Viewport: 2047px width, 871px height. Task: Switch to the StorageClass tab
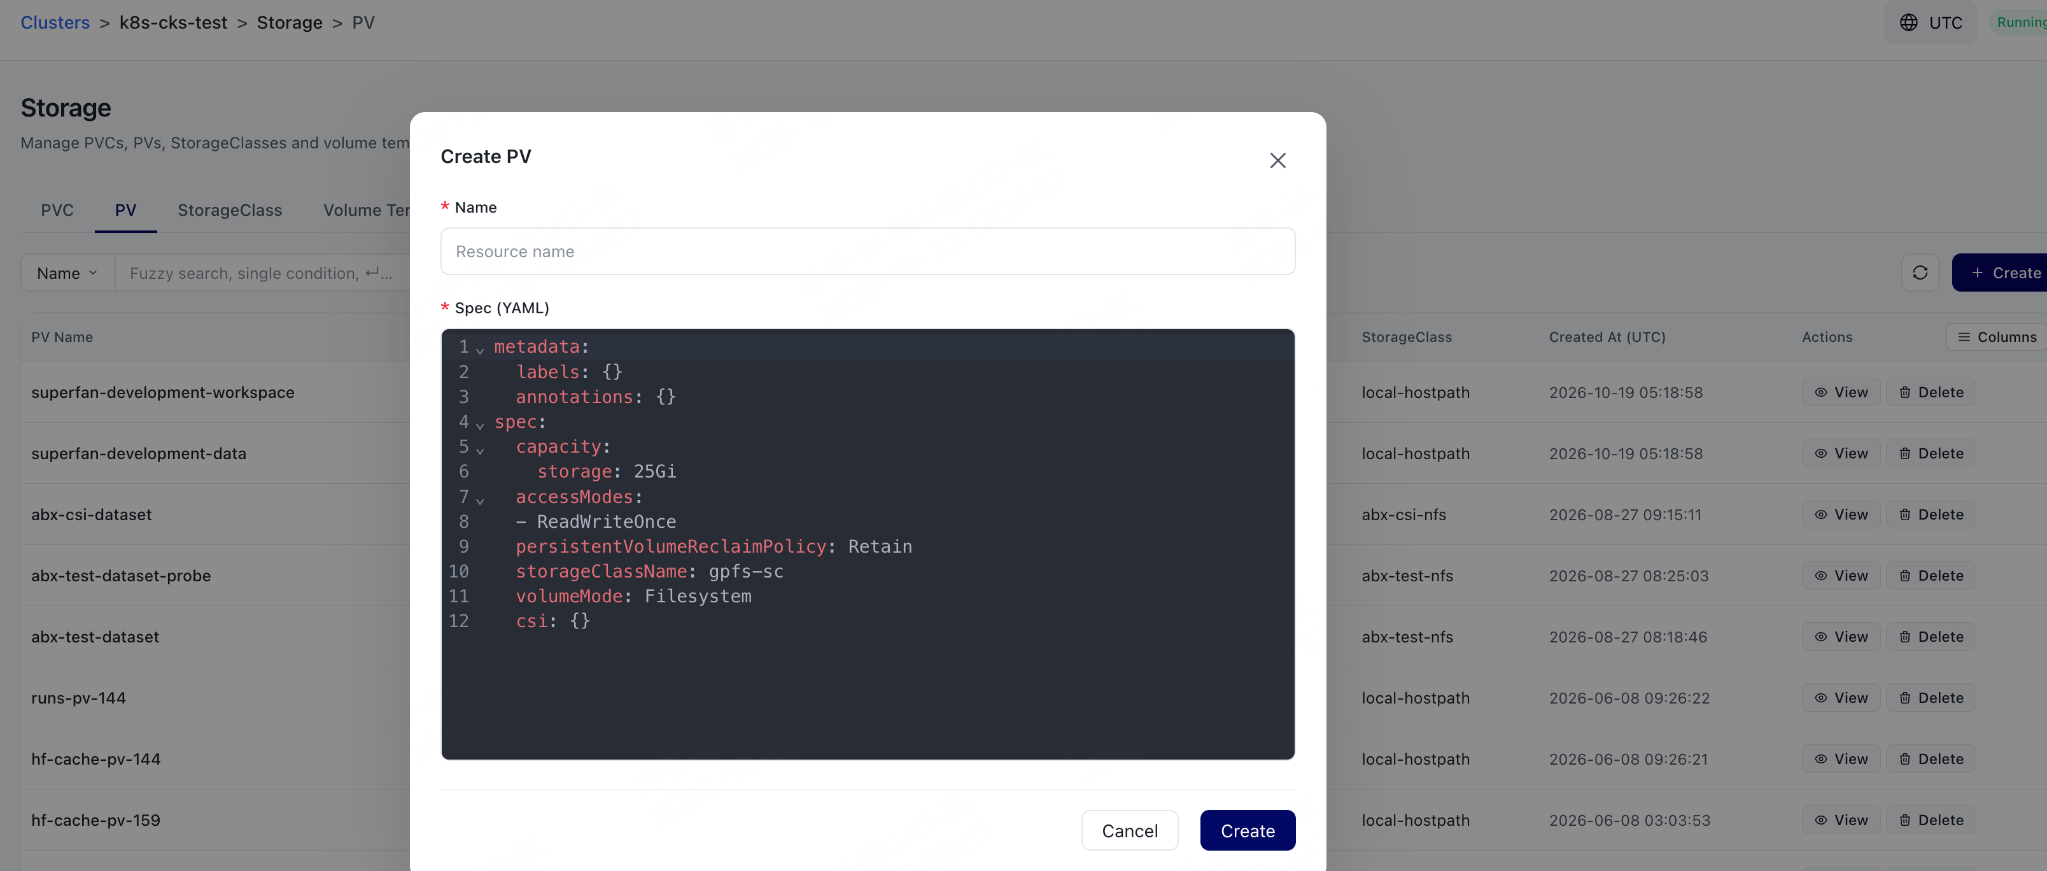click(x=230, y=210)
